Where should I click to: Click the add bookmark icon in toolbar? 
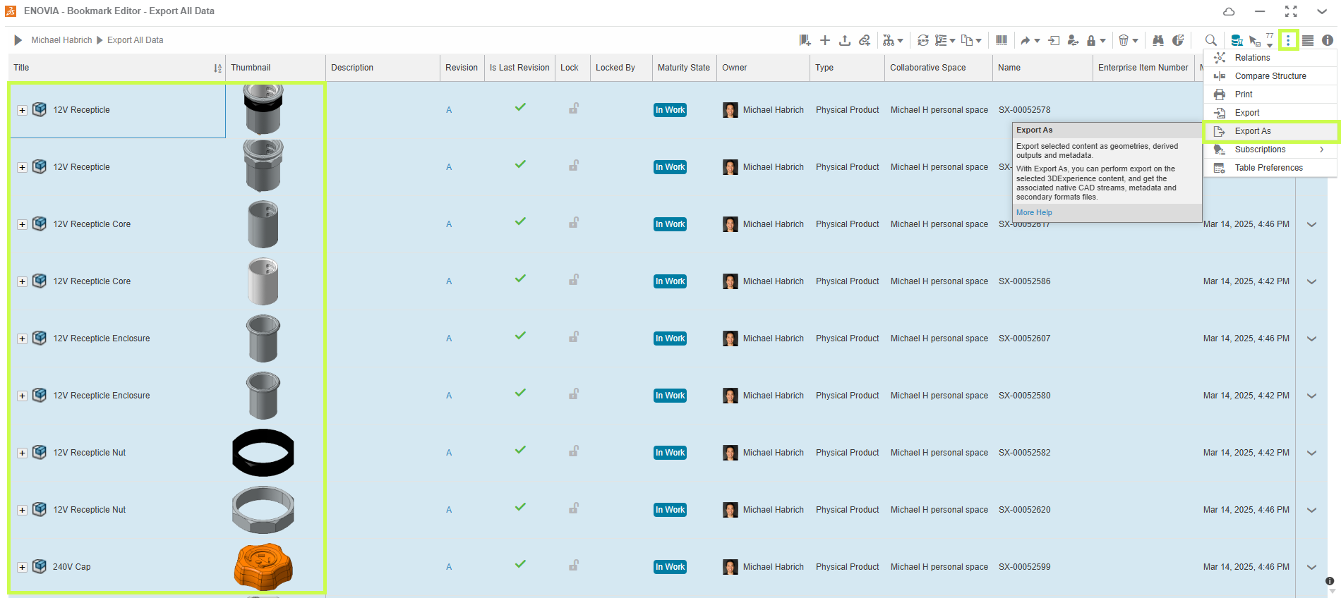(x=805, y=40)
